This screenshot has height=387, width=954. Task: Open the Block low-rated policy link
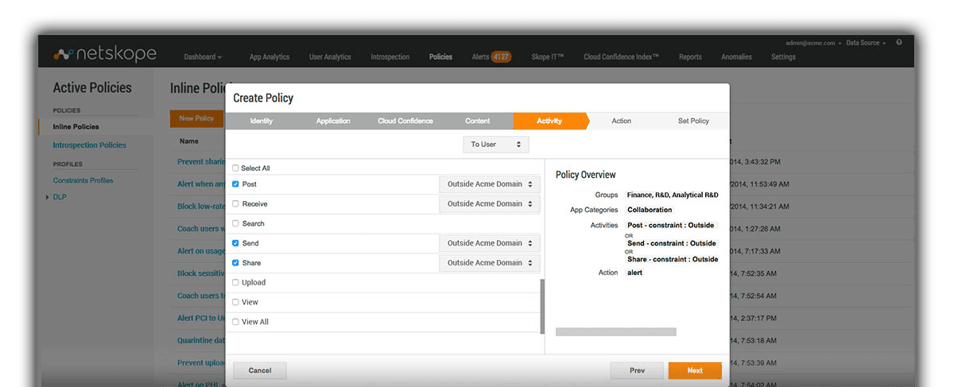tap(200, 207)
